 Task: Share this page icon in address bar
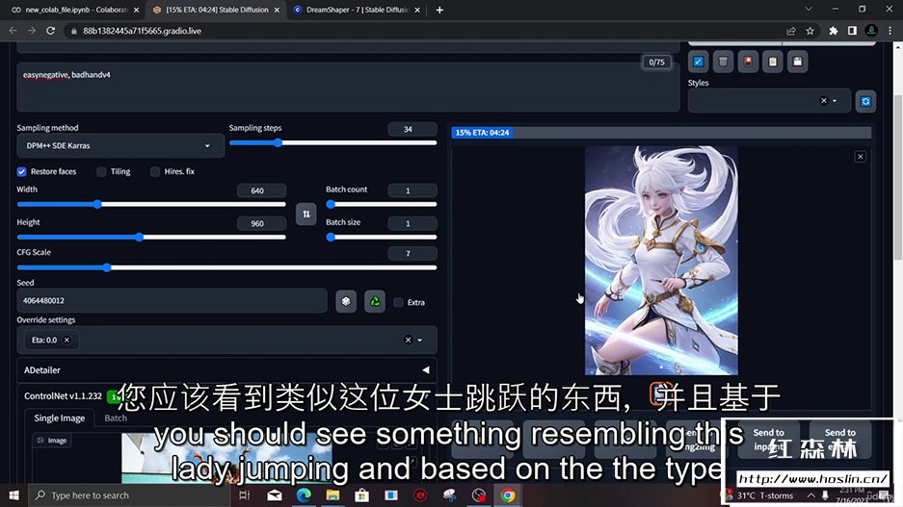click(790, 31)
